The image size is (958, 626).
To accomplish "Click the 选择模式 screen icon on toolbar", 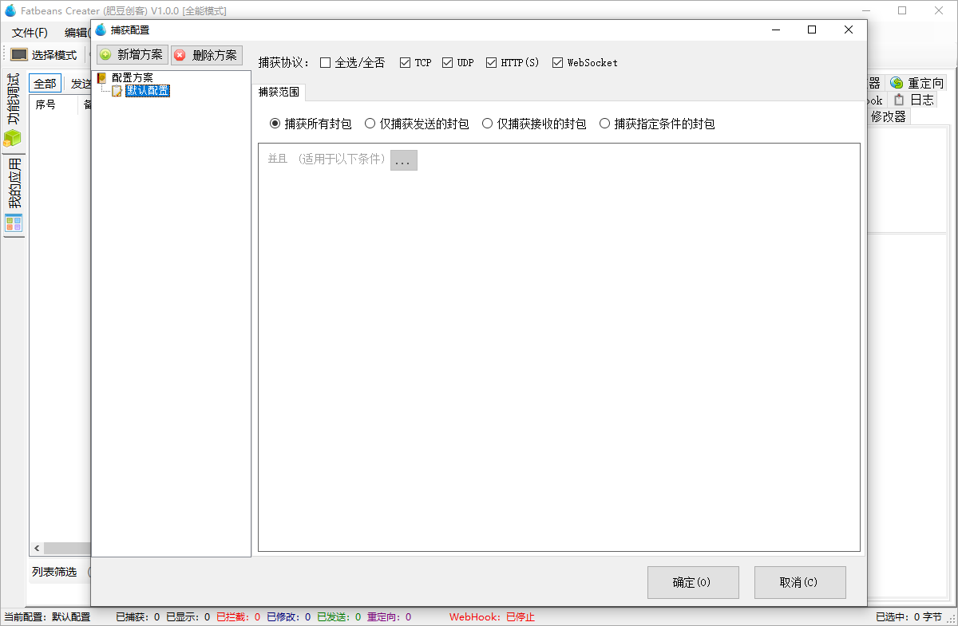I will 20,53.
